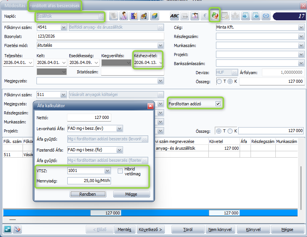Click the greyed form with left arrow icon

(185, 16)
